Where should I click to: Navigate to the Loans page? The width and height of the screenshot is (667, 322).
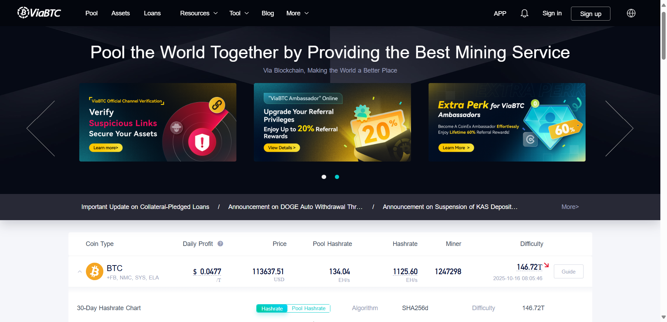[x=152, y=13]
